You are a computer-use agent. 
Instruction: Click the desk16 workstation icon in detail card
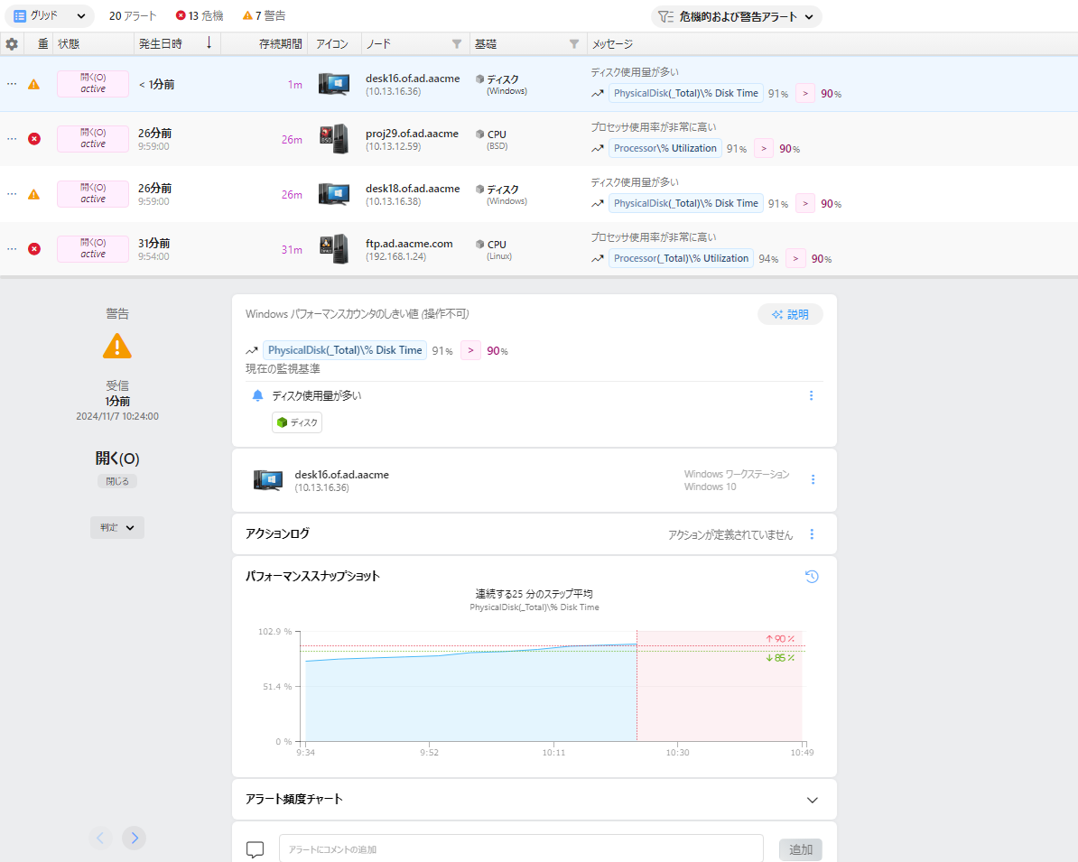pos(268,480)
